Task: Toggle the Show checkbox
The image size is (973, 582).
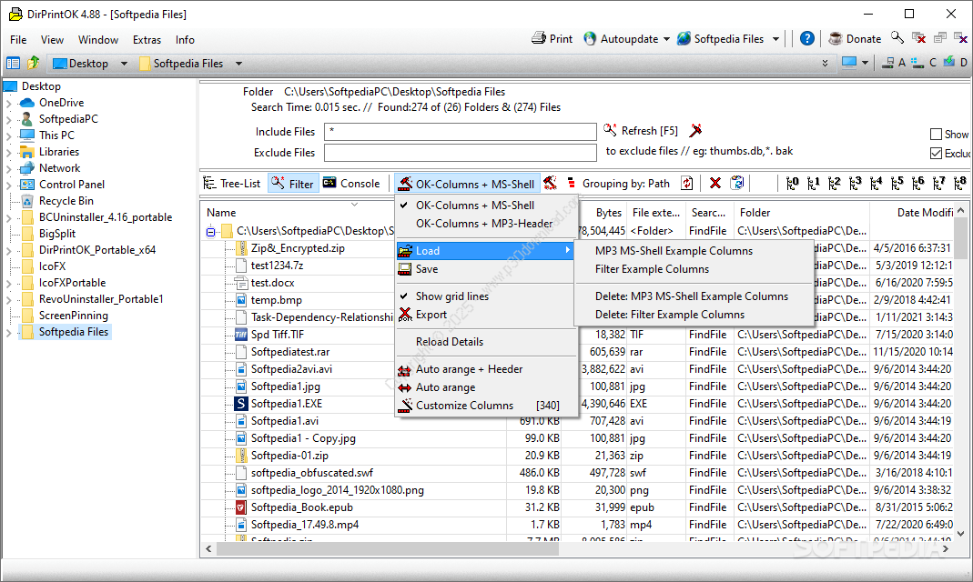Action: tap(936, 135)
